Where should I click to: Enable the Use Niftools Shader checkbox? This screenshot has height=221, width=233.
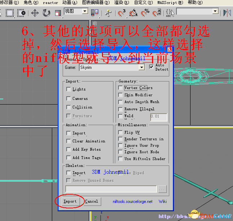click(120, 159)
